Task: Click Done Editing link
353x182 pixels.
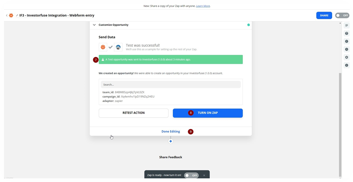Action: [x=170, y=131]
